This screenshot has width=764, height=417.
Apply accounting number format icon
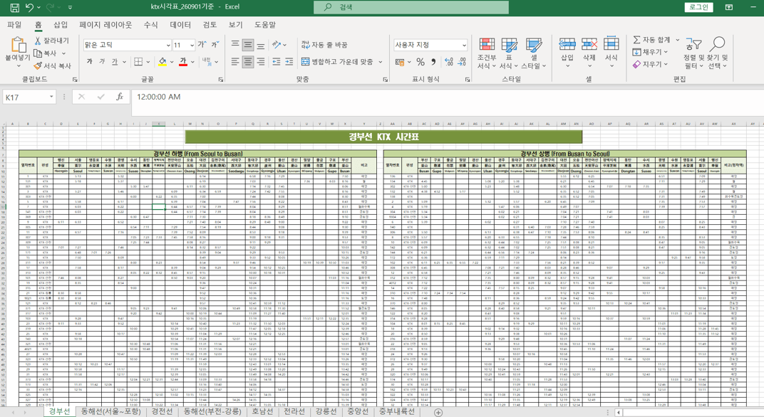pos(400,62)
